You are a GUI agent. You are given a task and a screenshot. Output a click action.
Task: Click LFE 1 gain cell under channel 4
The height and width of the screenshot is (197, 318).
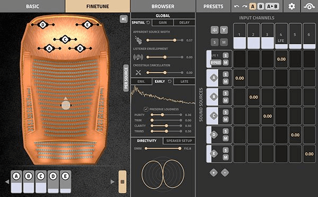pyautogui.click(x=281, y=59)
